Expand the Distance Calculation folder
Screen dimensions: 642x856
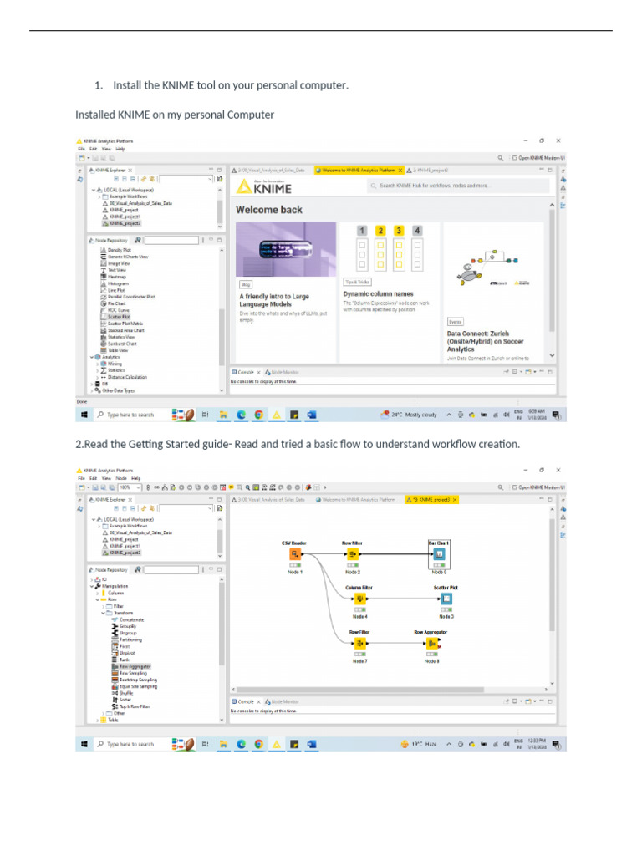[x=98, y=377]
